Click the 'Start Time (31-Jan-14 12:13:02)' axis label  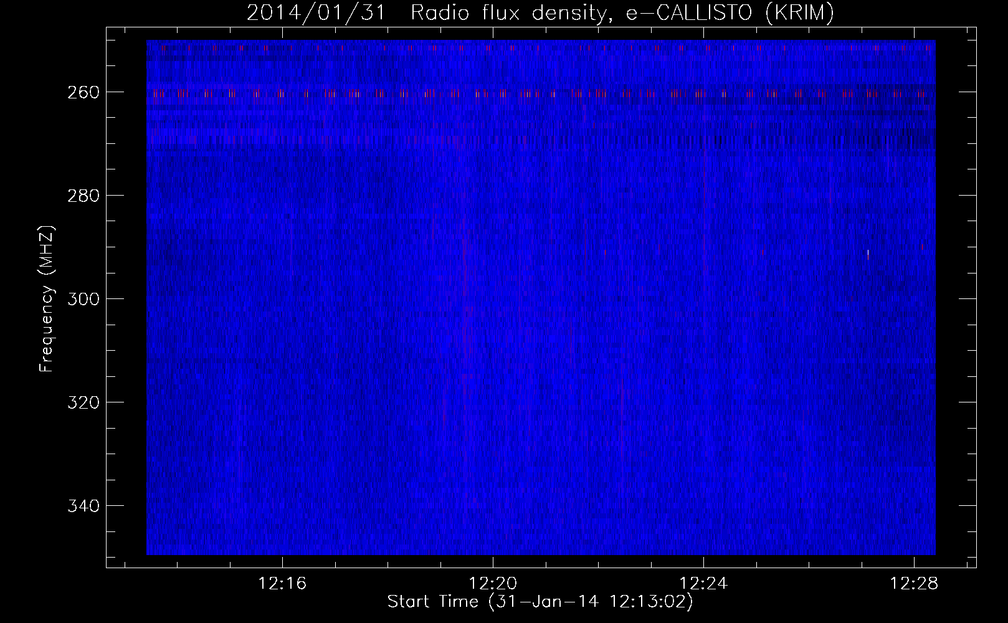pyautogui.click(x=540, y=602)
